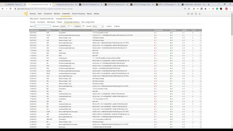The image size is (233, 131).
Task: Click the row action icon for the Unlisted Spinoff row
Action: click(x=201, y=58)
